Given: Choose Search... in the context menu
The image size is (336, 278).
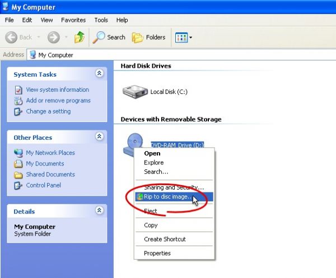Looking at the screenshot, I should 174,172.
